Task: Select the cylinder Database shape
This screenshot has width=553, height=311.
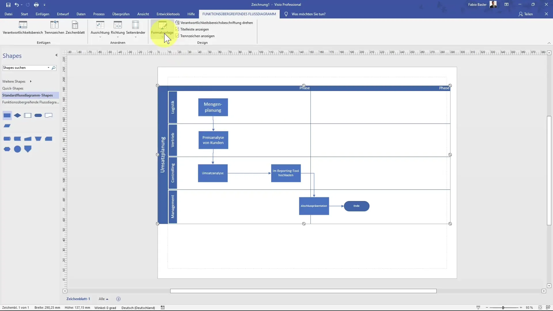Action: pyautogui.click(x=7, y=139)
